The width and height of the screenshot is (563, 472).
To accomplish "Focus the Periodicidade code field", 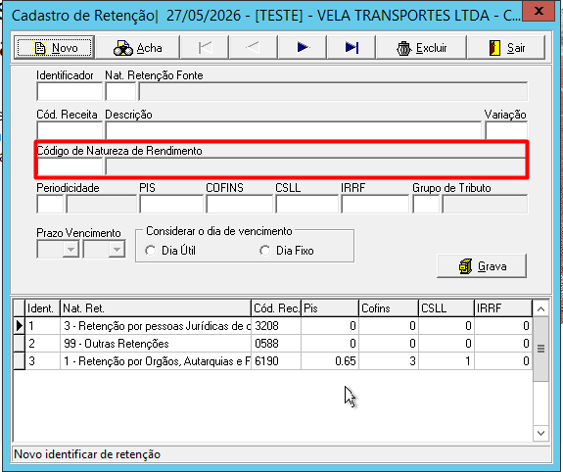I will (50, 204).
